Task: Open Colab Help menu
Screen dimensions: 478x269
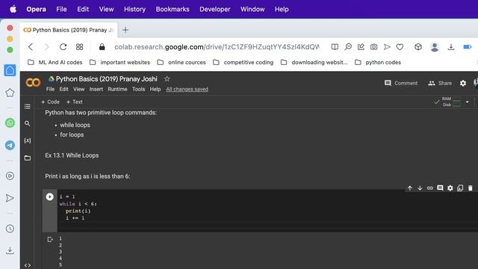Action: point(155,89)
